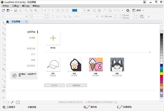Image resolution: width=164 pixels, height=111 pixels.
Task: Click the 工具提示 gear icon in status bar
Action: (4, 107)
